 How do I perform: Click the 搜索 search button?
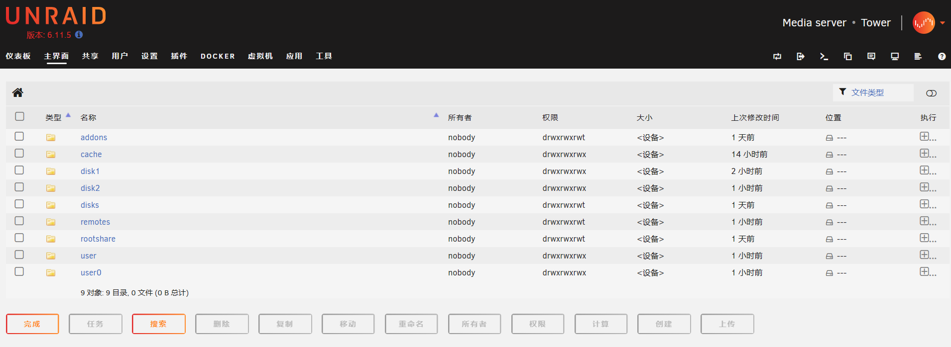point(158,324)
